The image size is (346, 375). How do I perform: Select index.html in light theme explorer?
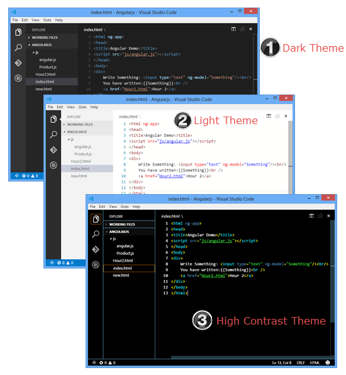click(87, 169)
